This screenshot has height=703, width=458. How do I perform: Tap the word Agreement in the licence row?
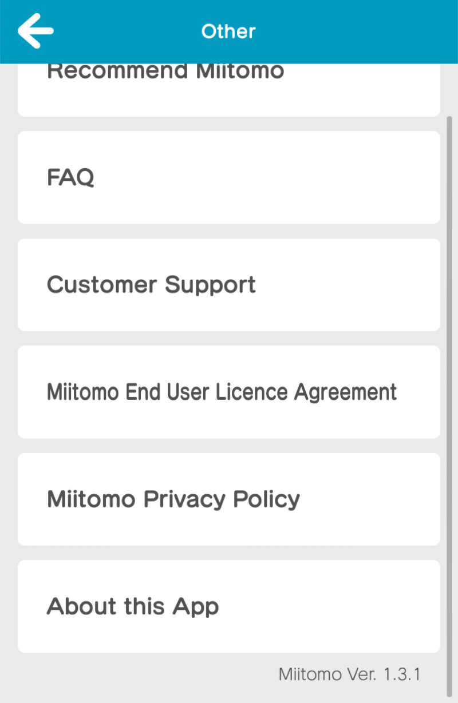345,392
